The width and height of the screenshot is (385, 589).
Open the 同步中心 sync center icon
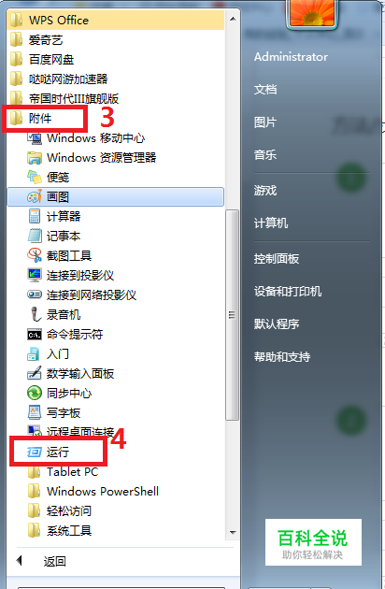coord(35,394)
